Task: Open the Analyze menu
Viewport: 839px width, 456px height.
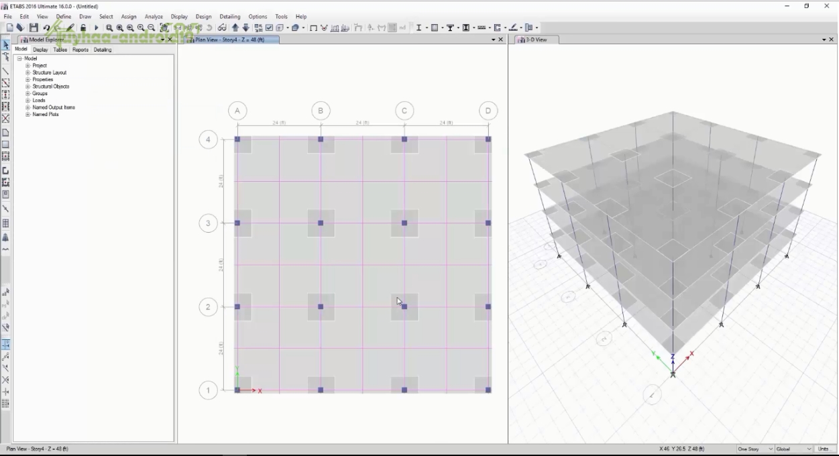Action: click(x=154, y=17)
